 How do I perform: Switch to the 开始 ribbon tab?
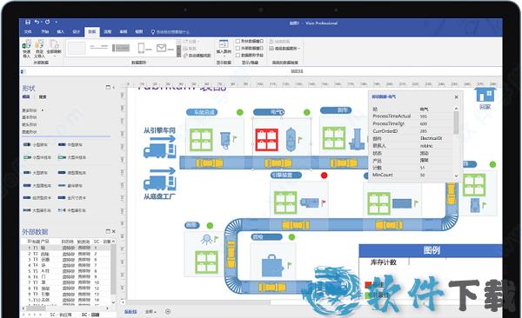pos(45,31)
